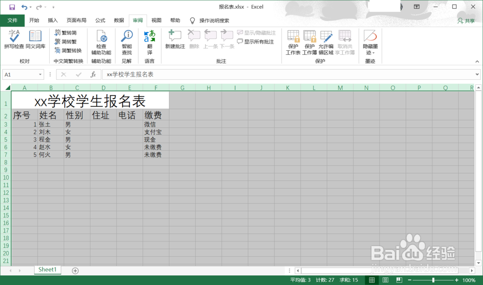Image resolution: width=483 pixels, height=285 pixels.
Task: Select row header 10
Action: click(6, 178)
